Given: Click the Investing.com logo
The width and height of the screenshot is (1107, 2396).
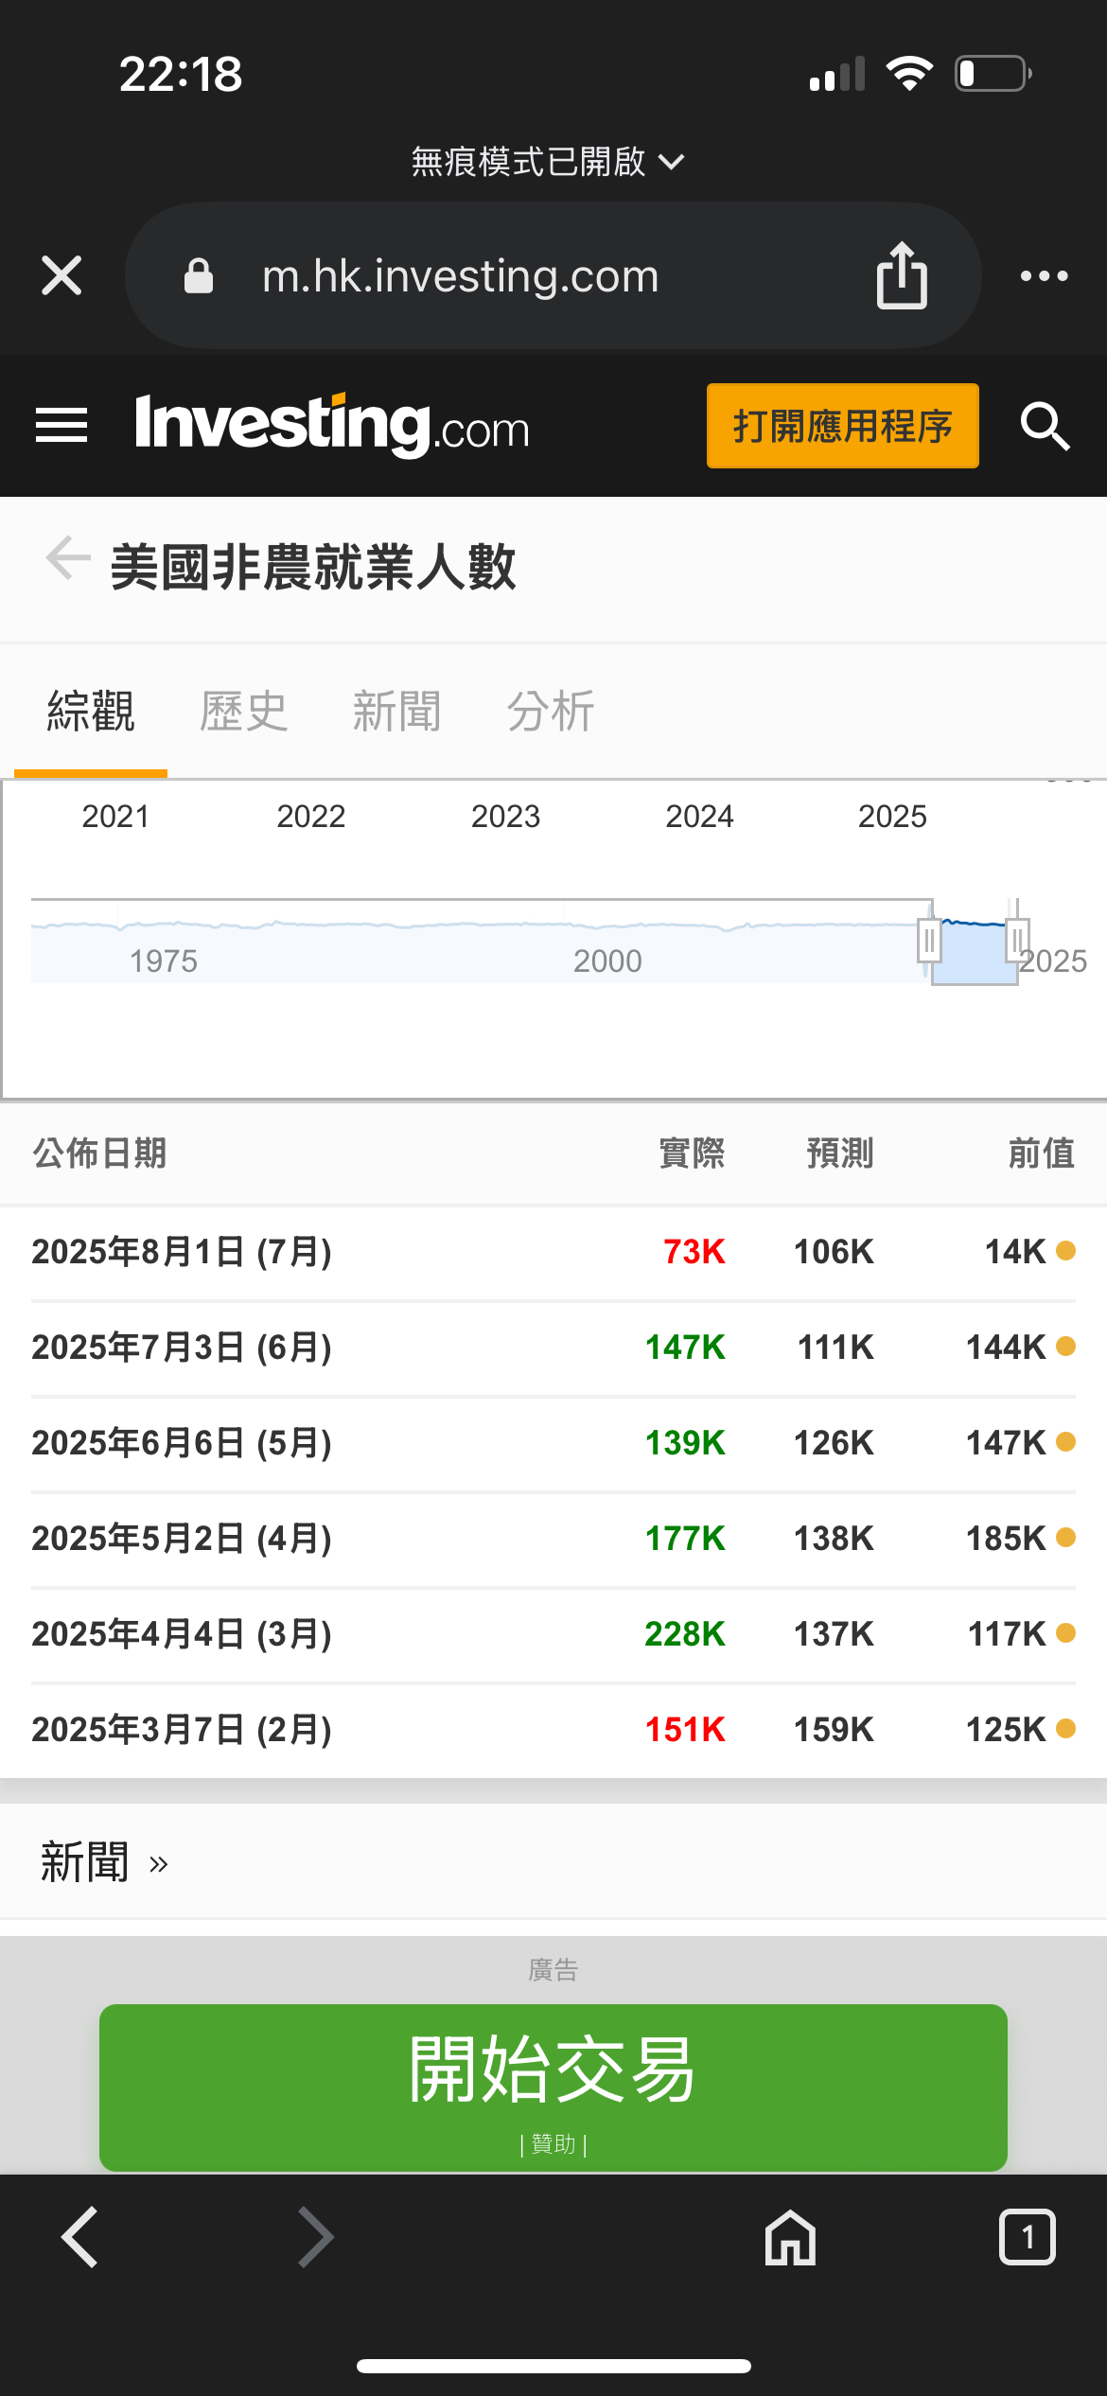Looking at the screenshot, I should pos(332,425).
